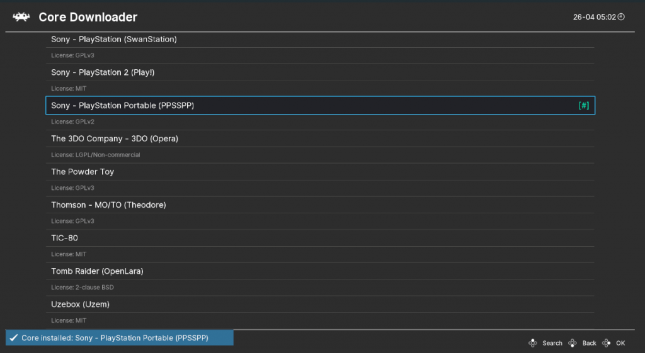Select Sony - PlayStation 2 (Play!) core

click(x=103, y=72)
